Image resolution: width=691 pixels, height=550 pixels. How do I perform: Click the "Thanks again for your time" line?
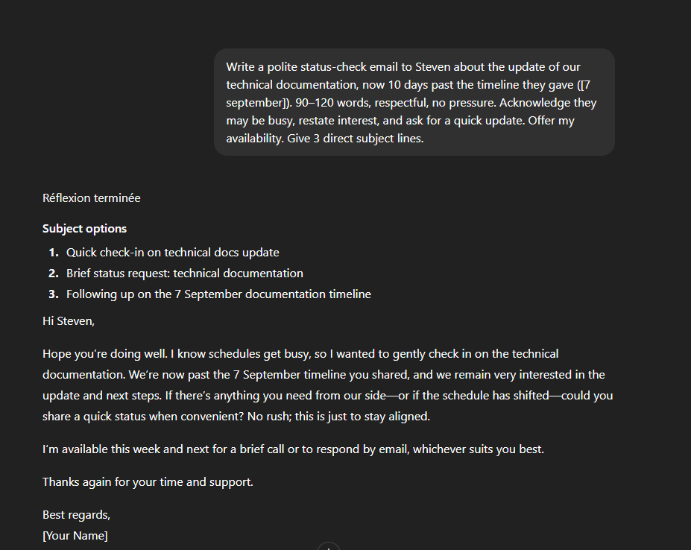tap(148, 482)
